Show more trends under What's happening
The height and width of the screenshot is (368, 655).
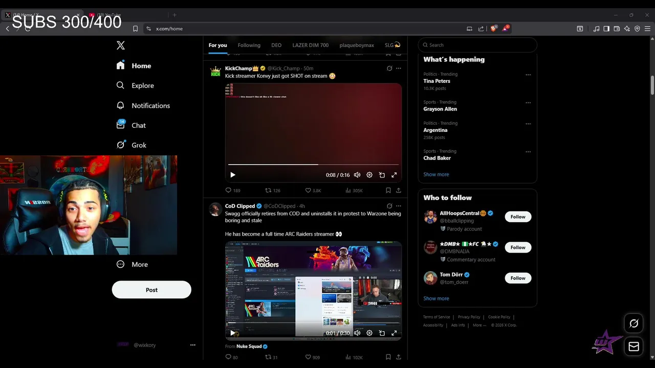point(436,174)
